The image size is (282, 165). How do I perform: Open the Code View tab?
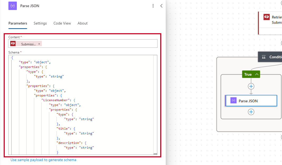pyautogui.click(x=62, y=23)
